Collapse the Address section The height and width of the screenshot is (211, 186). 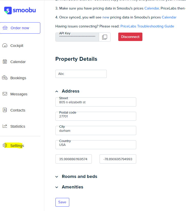pyautogui.click(x=57, y=92)
